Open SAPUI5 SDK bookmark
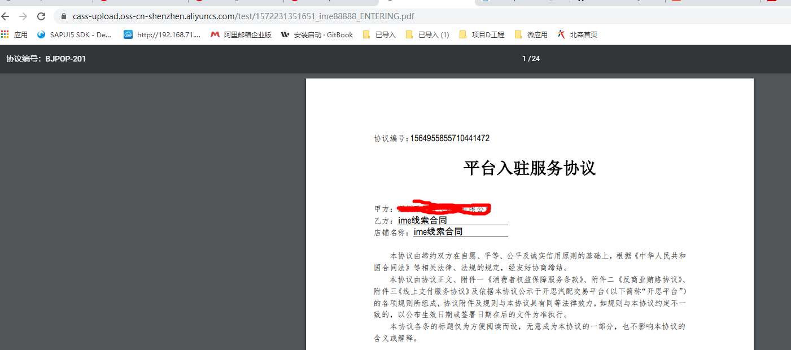Viewport: 791px width, 350px height. (75, 34)
